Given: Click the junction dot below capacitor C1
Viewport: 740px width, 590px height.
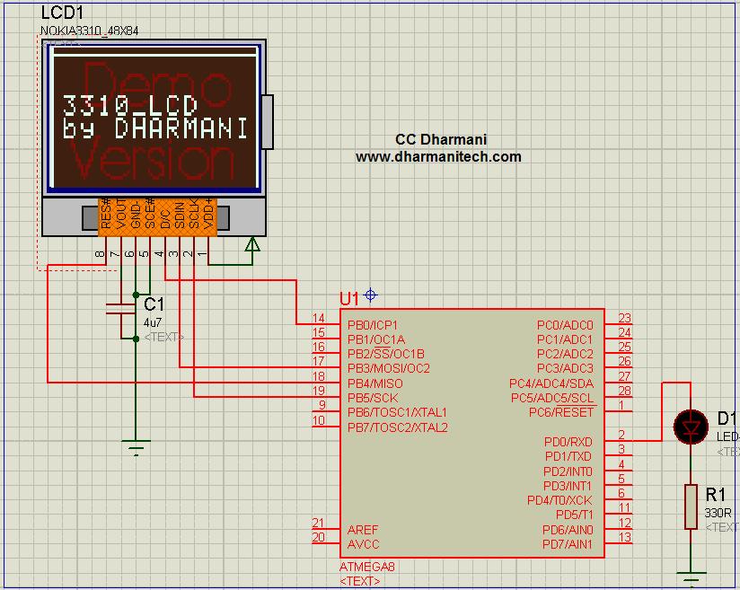Looking at the screenshot, I should pyautogui.click(x=136, y=339).
